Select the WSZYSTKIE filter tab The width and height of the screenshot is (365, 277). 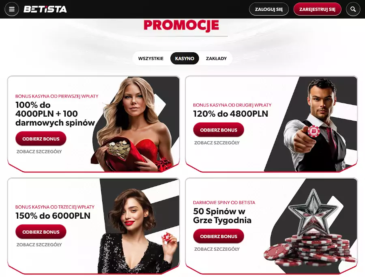151,58
